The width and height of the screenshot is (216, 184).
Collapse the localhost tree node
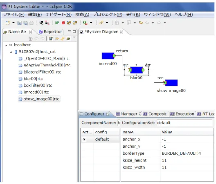click(6, 45)
